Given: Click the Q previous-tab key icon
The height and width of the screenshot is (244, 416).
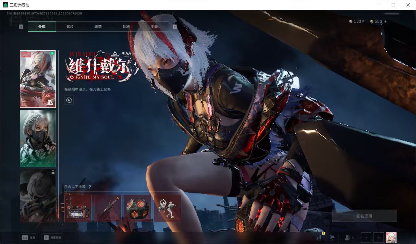Looking at the screenshot, I should click(x=21, y=27).
